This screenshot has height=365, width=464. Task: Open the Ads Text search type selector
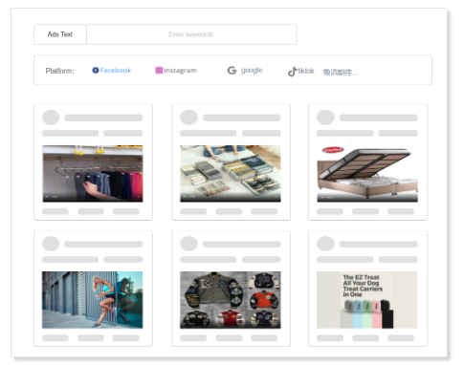coord(60,34)
